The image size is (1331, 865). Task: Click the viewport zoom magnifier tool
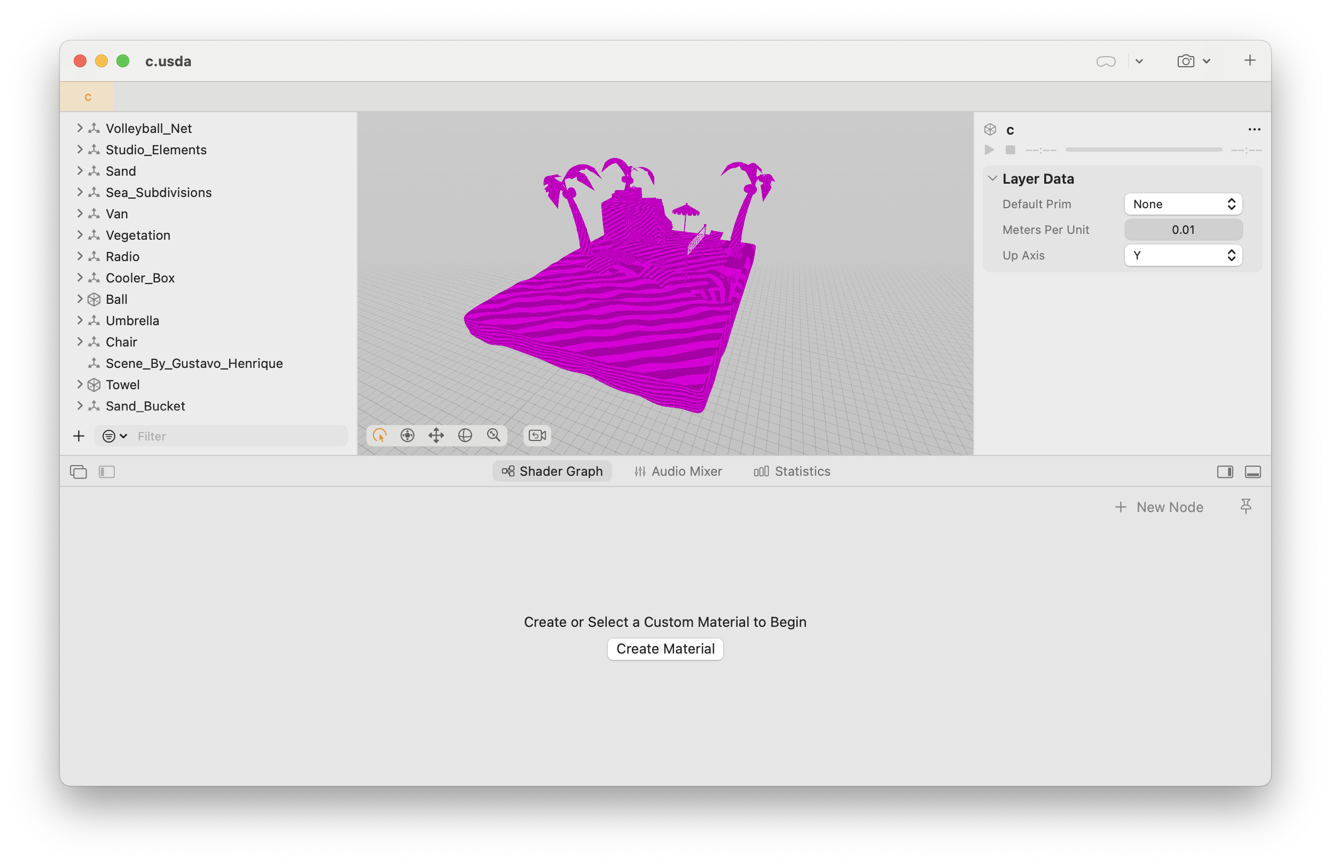coord(494,436)
